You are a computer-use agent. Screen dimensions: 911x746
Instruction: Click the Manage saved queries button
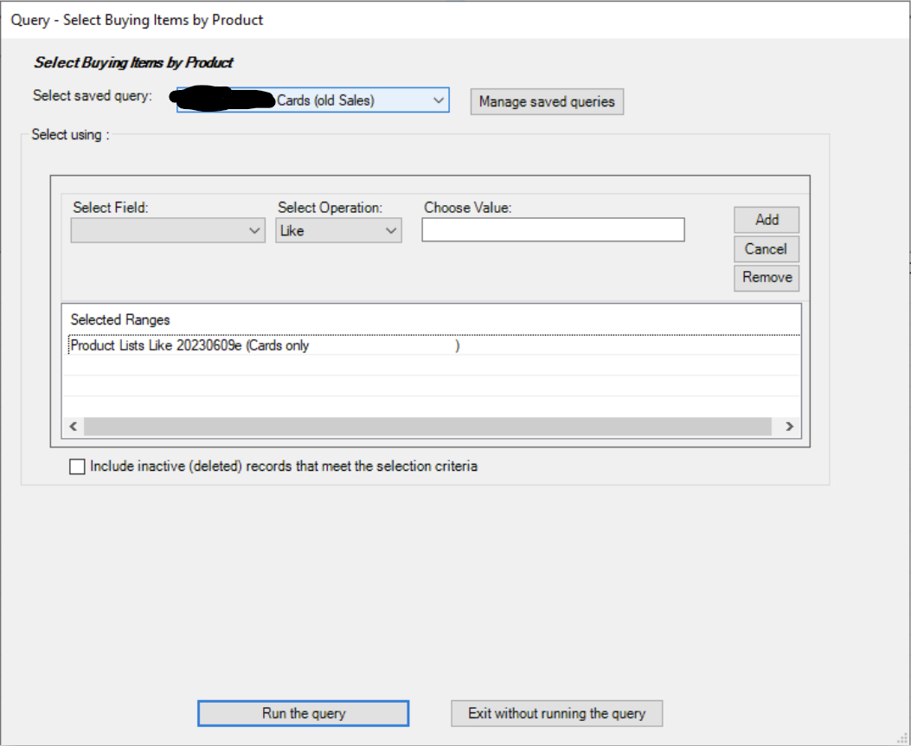547,101
